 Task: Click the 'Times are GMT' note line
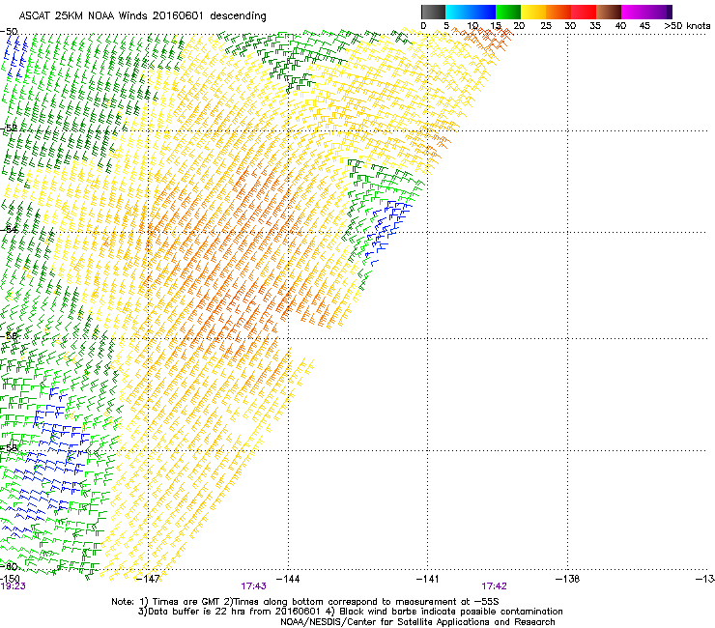pyautogui.click(x=305, y=602)
